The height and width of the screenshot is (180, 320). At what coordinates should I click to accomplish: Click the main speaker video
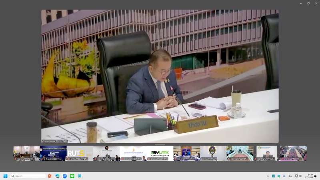[x=160, y=76]
